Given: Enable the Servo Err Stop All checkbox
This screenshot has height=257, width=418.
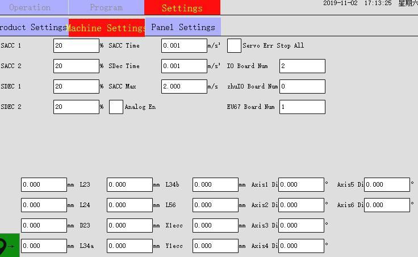Looking at the screenshot, I should pyautogui.click(x=234, y=45).
